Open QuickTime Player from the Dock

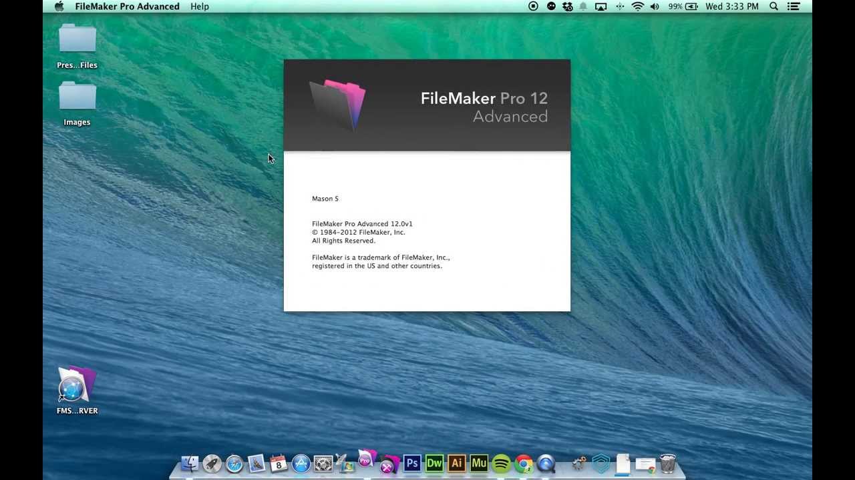(x=546, y=463)
